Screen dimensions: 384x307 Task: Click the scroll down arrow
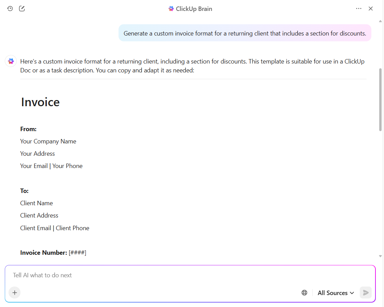[380, 256]
